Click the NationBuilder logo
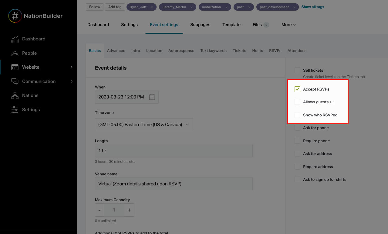 [35, 15]
